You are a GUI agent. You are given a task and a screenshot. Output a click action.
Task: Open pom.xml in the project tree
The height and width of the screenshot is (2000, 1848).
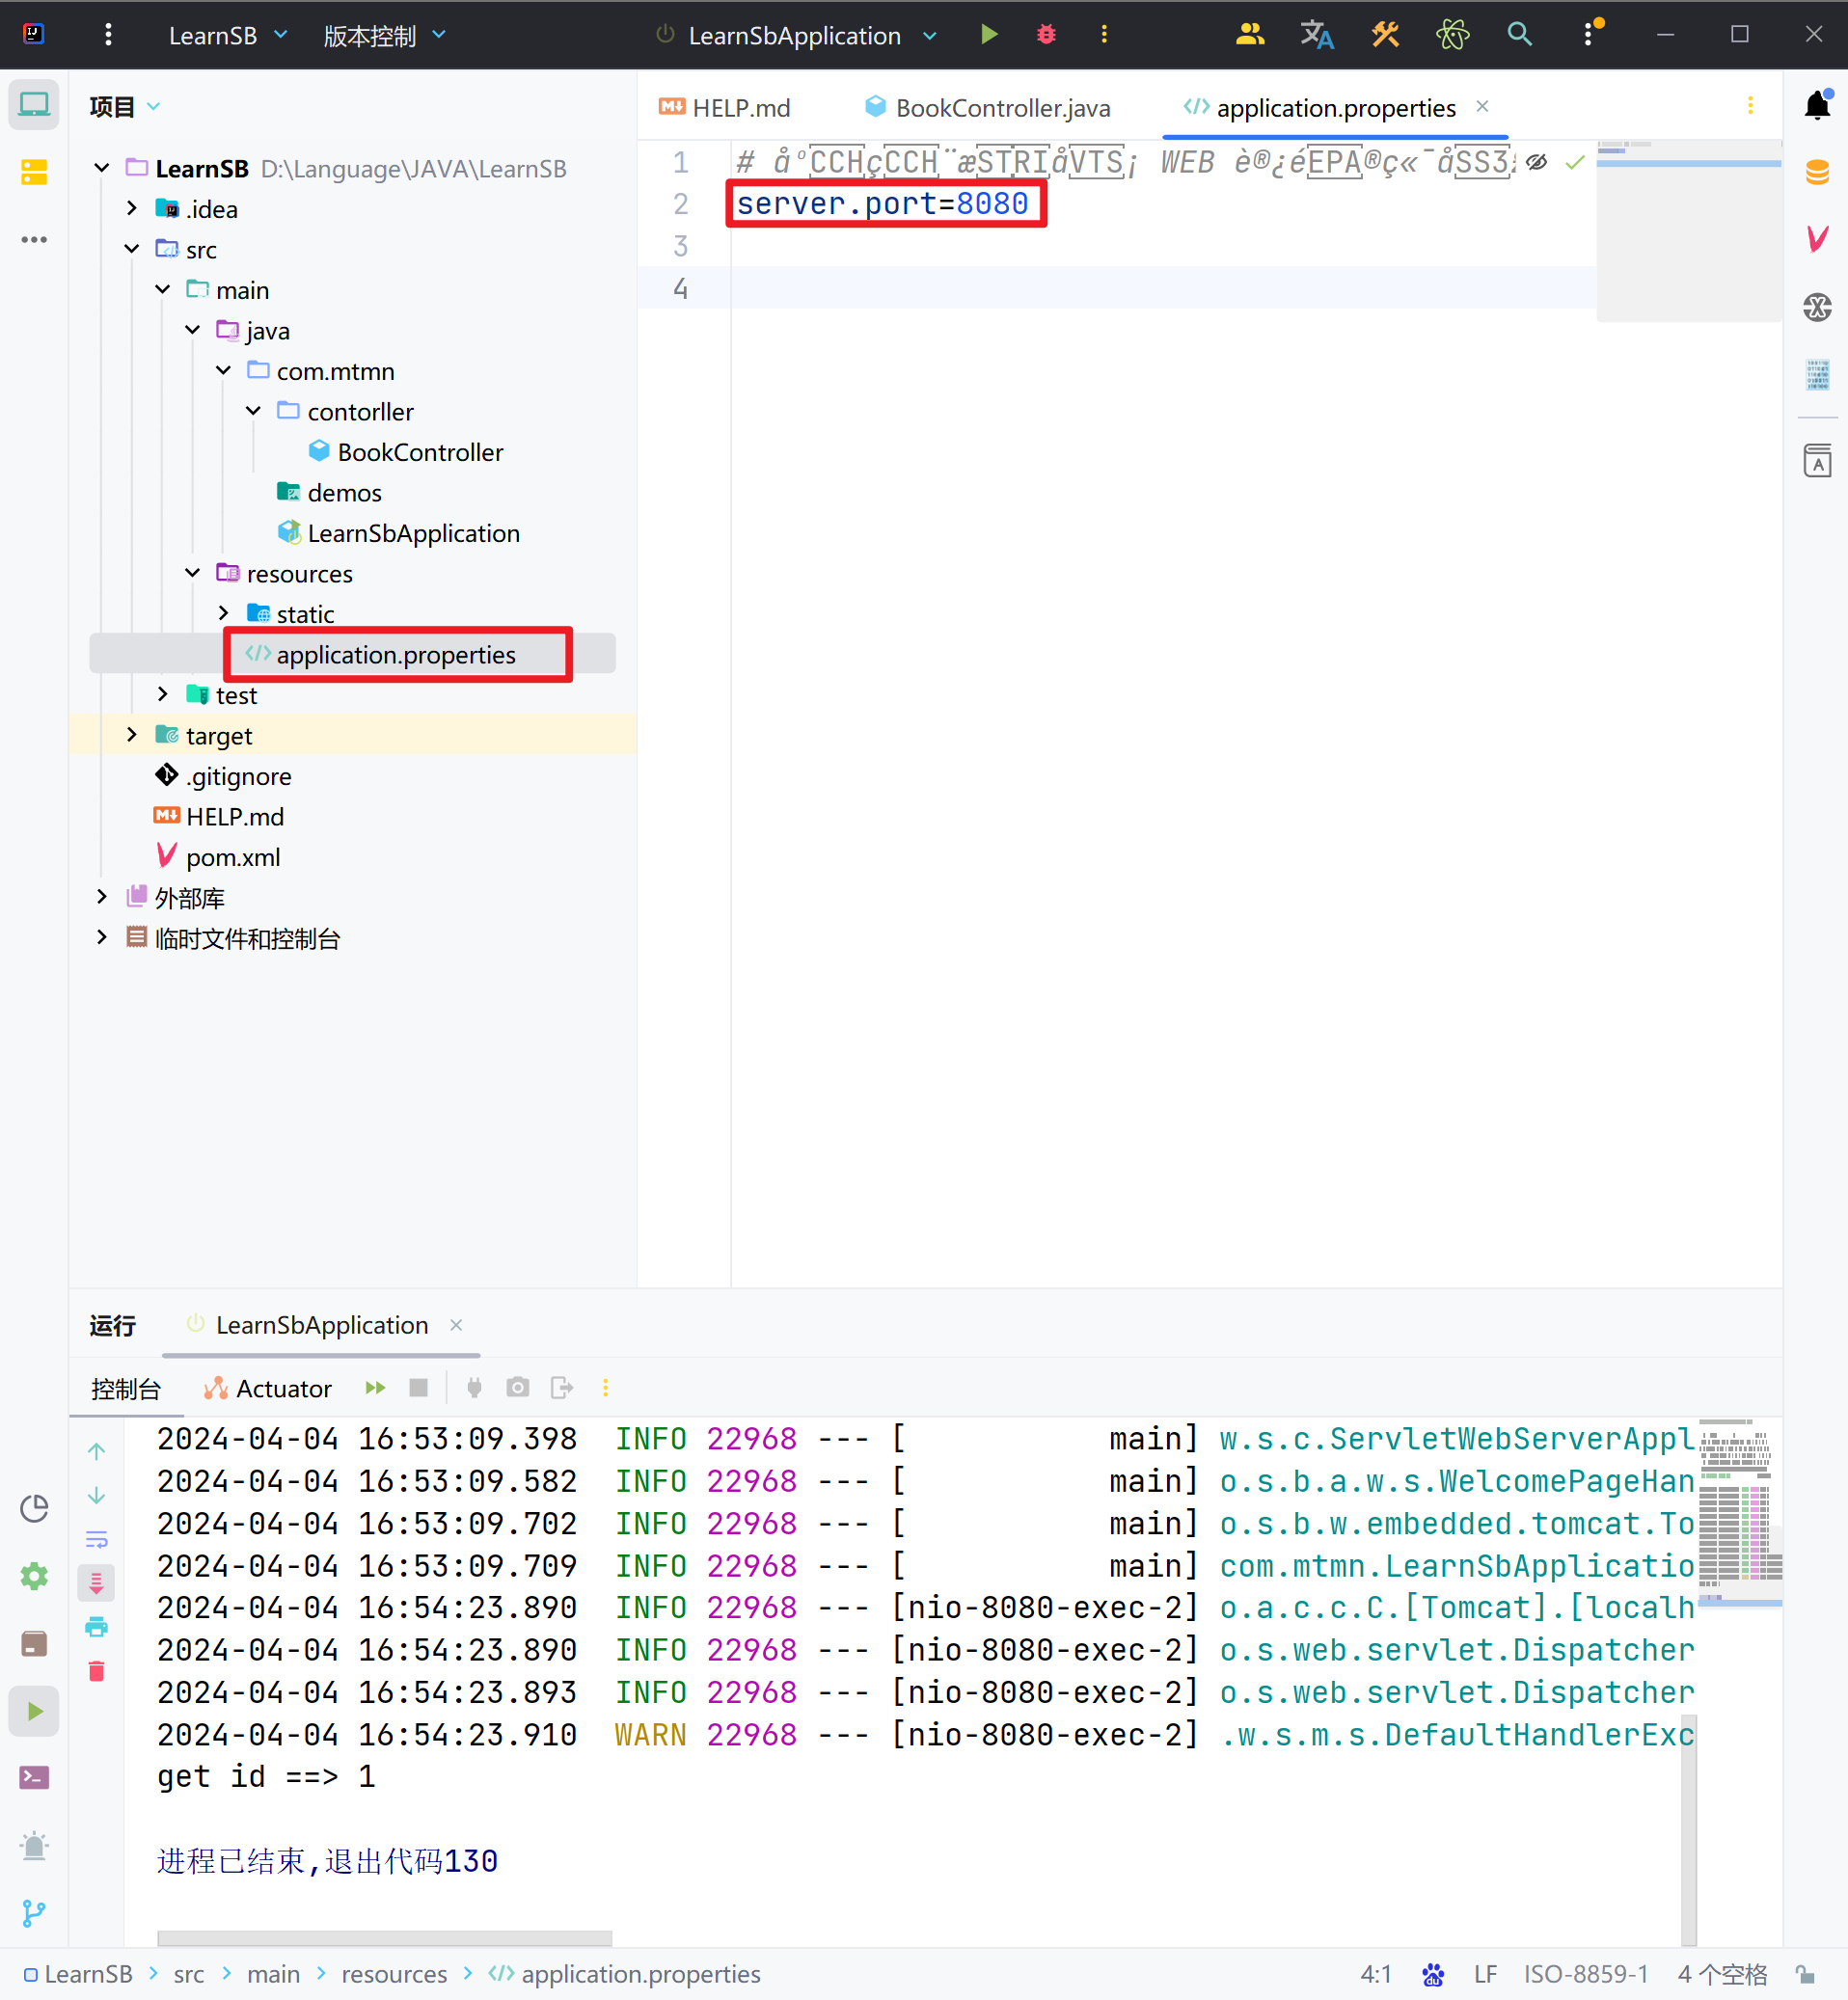click(x=232, y=857)
